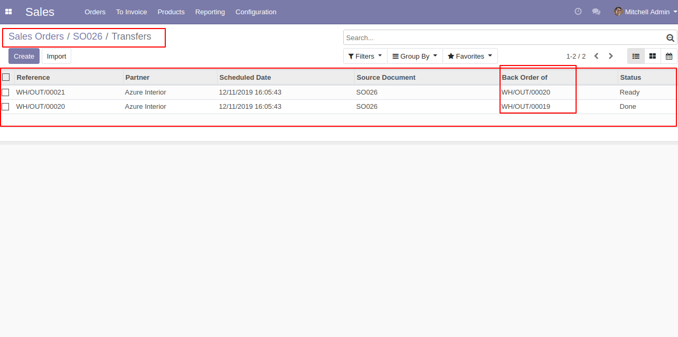Click SO026 source document in Done row
This screenshot has width=678, height=337.
(367, 107)
